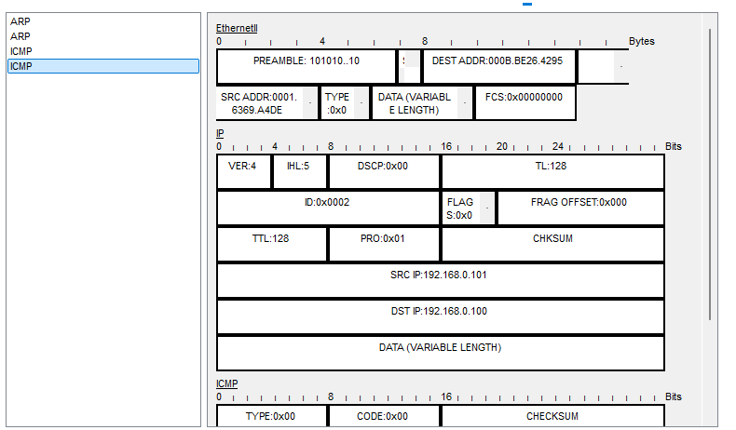Select the DST IP:192.168.0.100 field
736x430 pixels.
click(x=440, y=310)
